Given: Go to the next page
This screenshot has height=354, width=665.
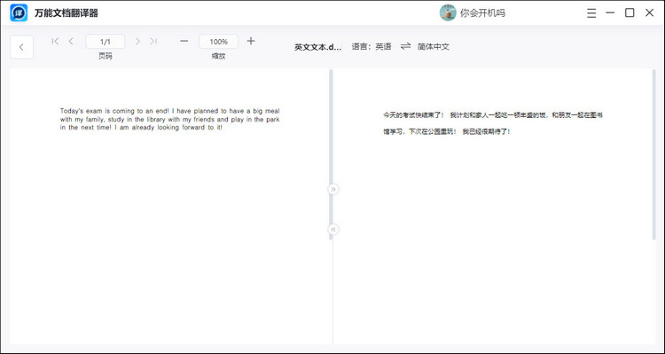Looking at the screenshot, I should [x=137, y=41].
